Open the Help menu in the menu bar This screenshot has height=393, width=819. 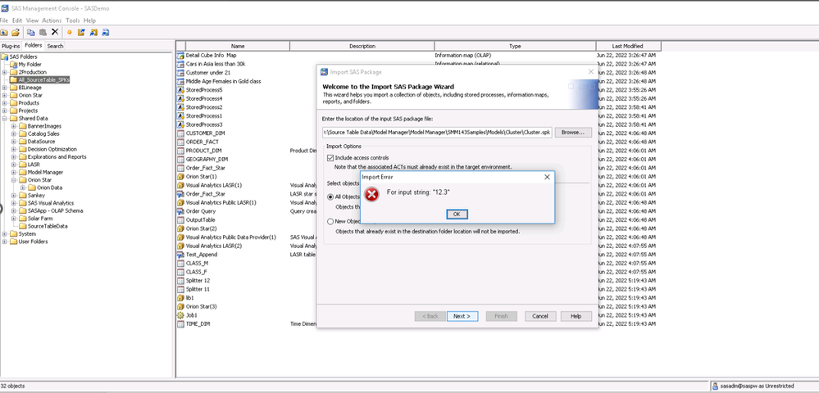[90, 20]
